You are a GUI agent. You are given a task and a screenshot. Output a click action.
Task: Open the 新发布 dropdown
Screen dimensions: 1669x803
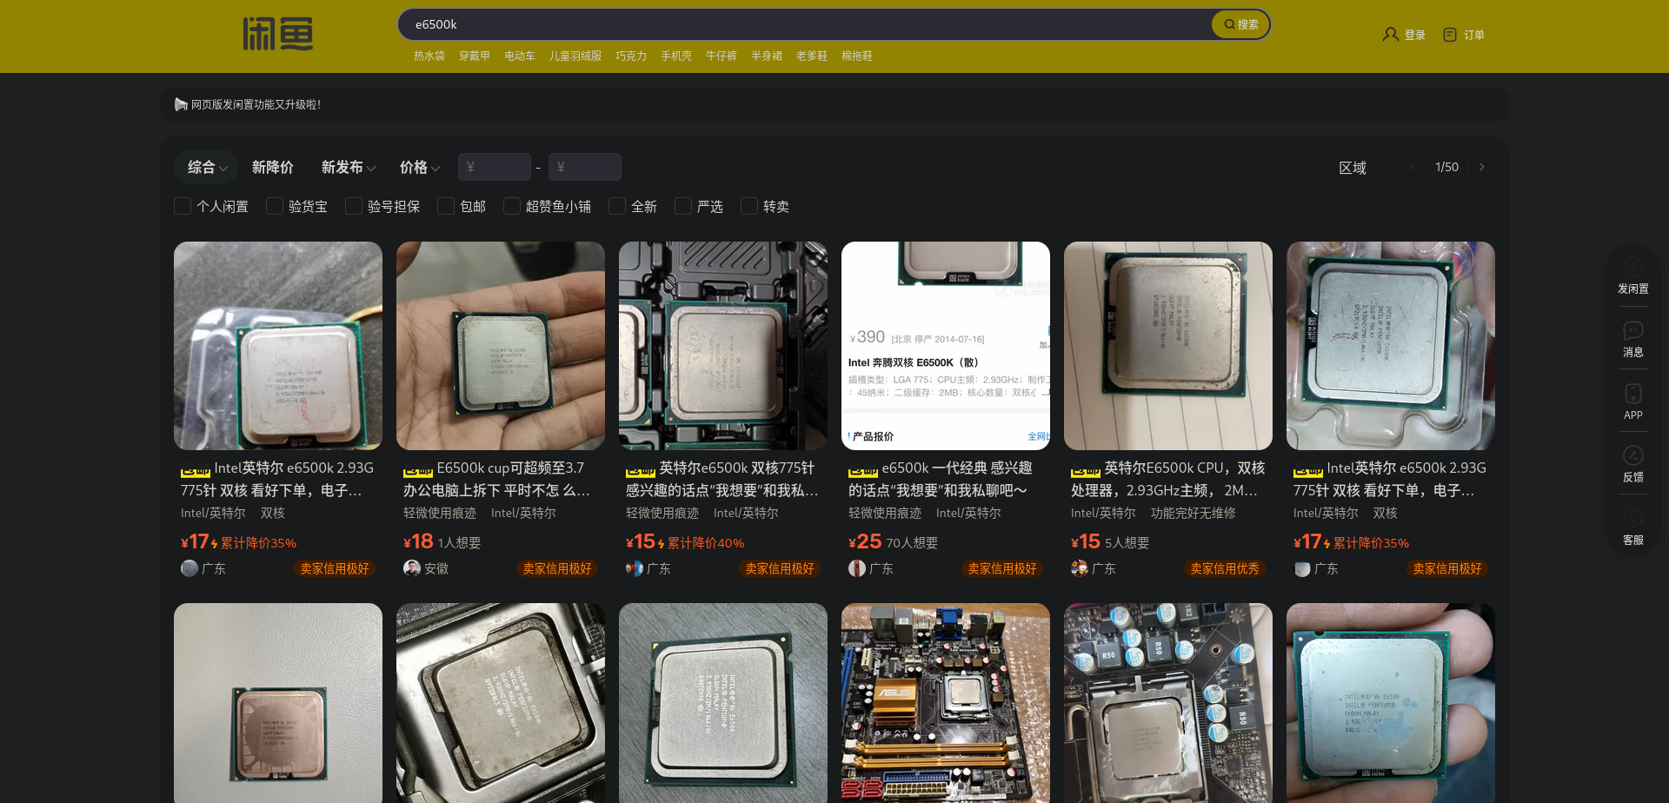349,167
